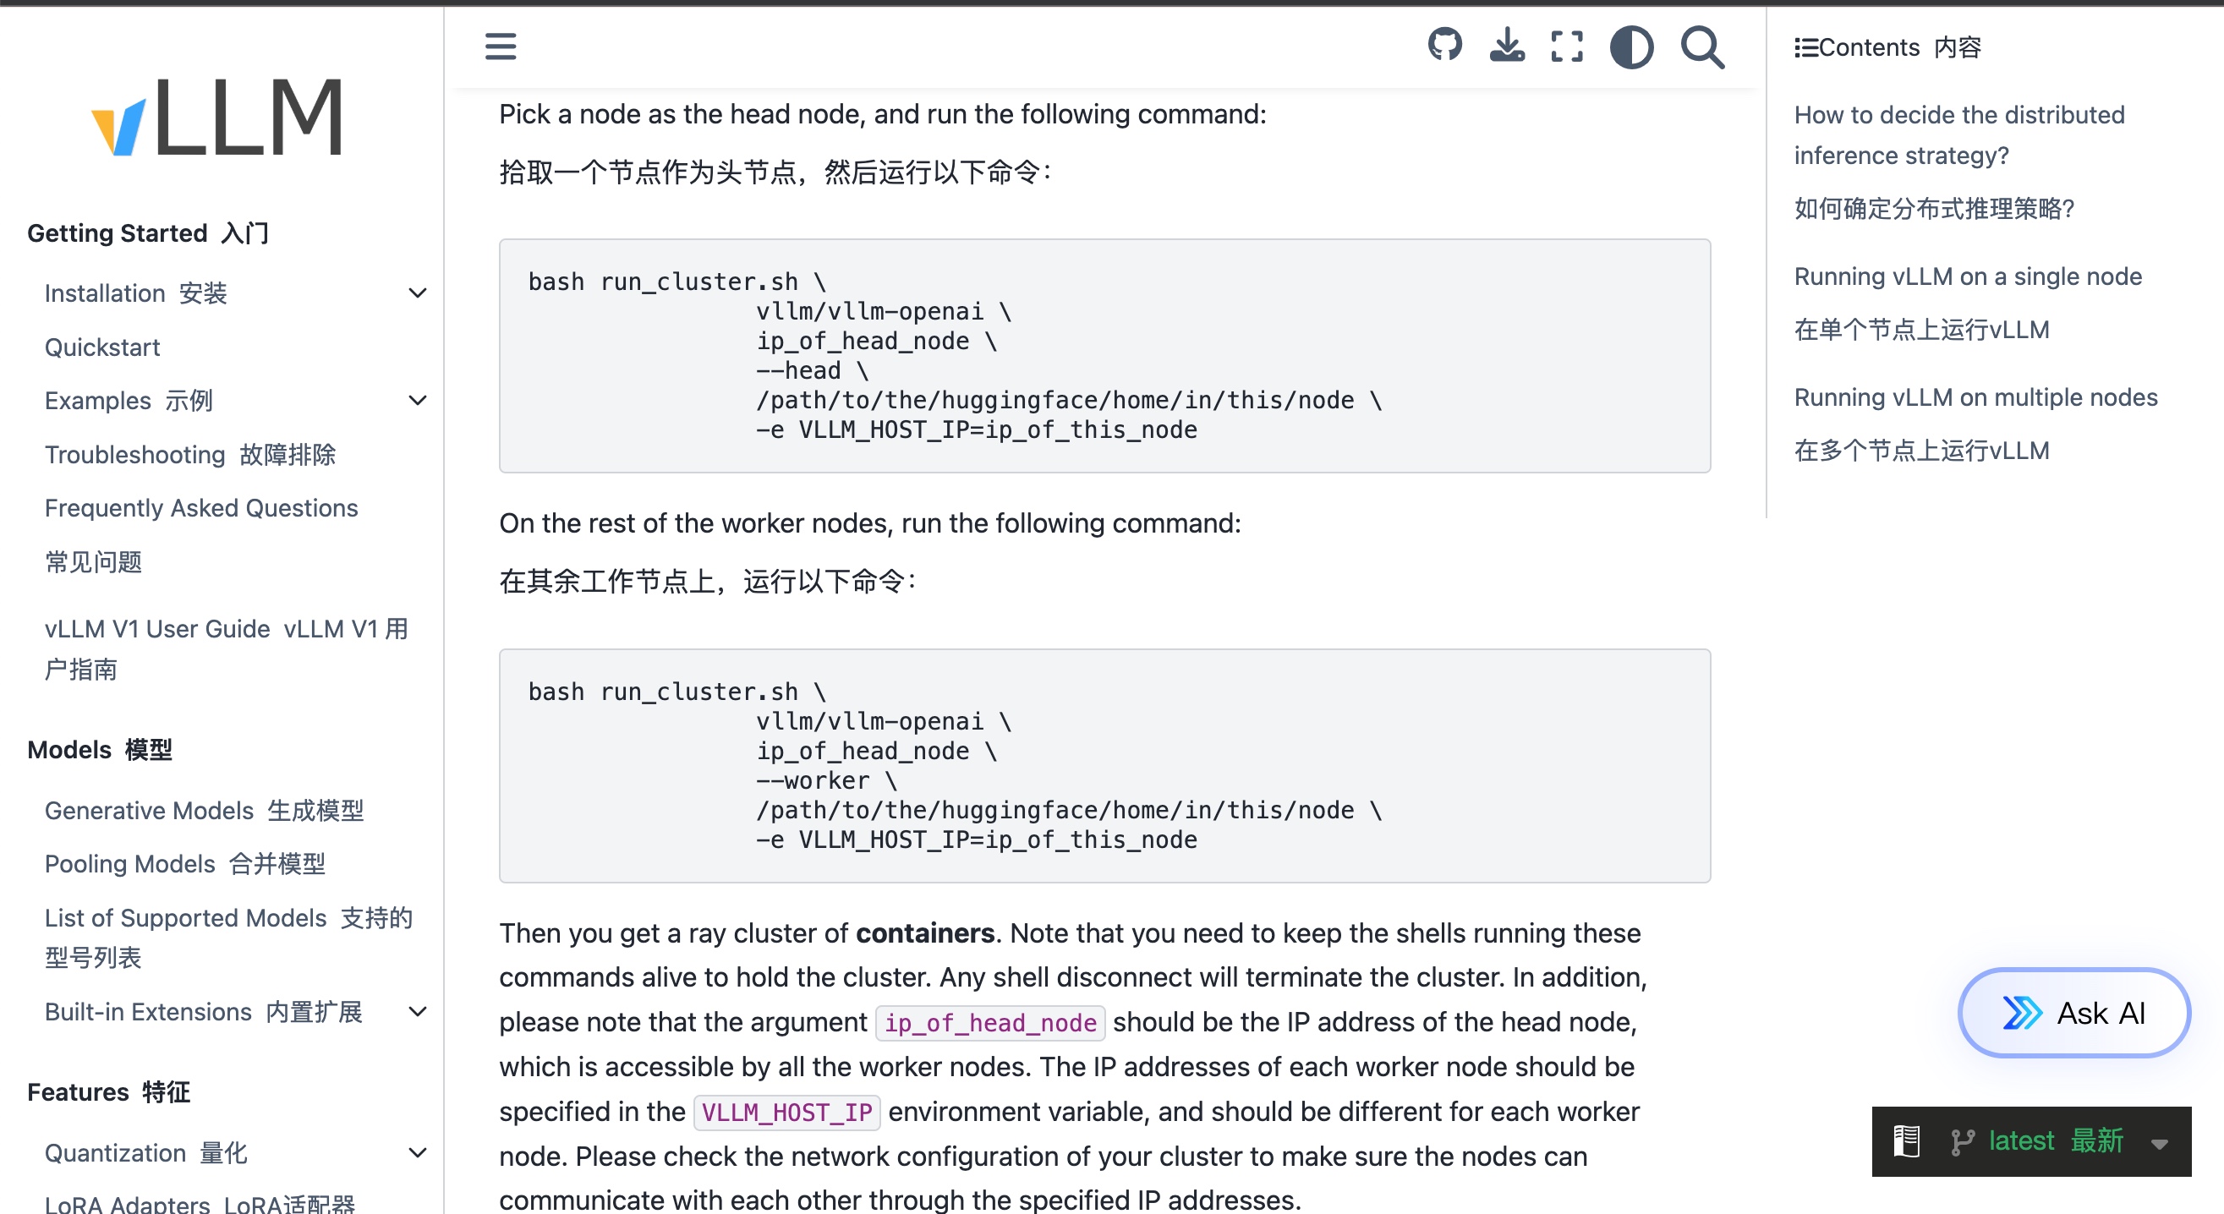Open the search magnifier icon
The image size is (2224, 1214).
coord(1701,46)
